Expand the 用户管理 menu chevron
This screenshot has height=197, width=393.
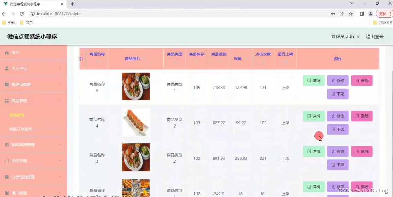pos(60,192)
